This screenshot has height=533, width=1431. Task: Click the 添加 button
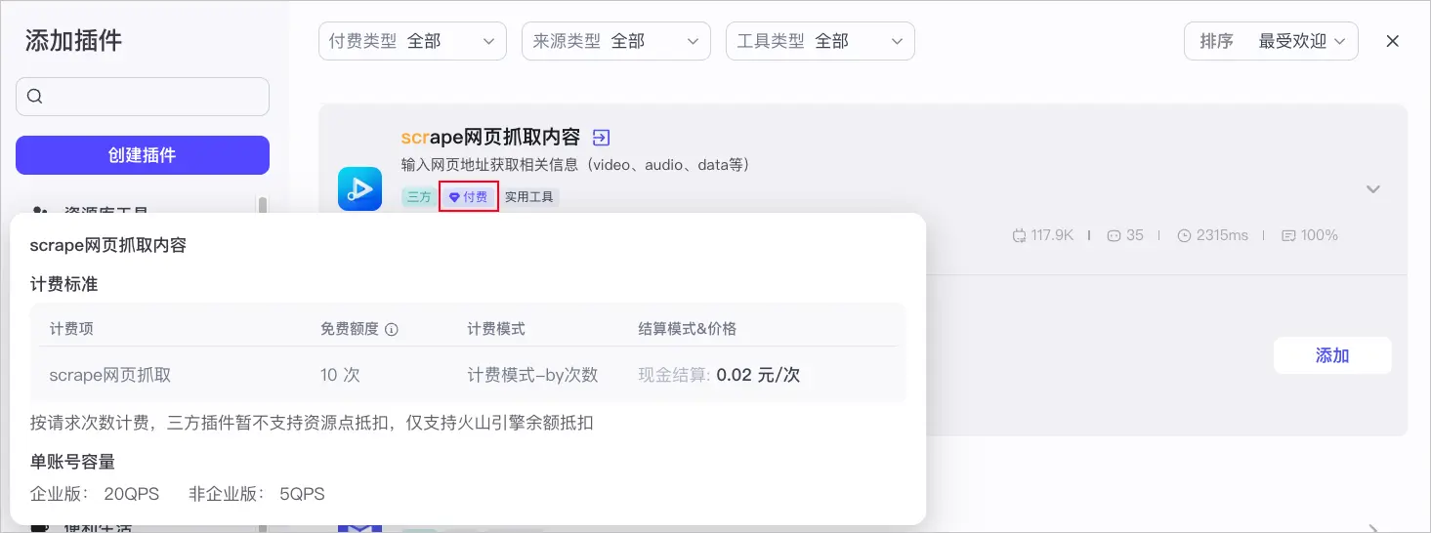(x=1332, y=355)
